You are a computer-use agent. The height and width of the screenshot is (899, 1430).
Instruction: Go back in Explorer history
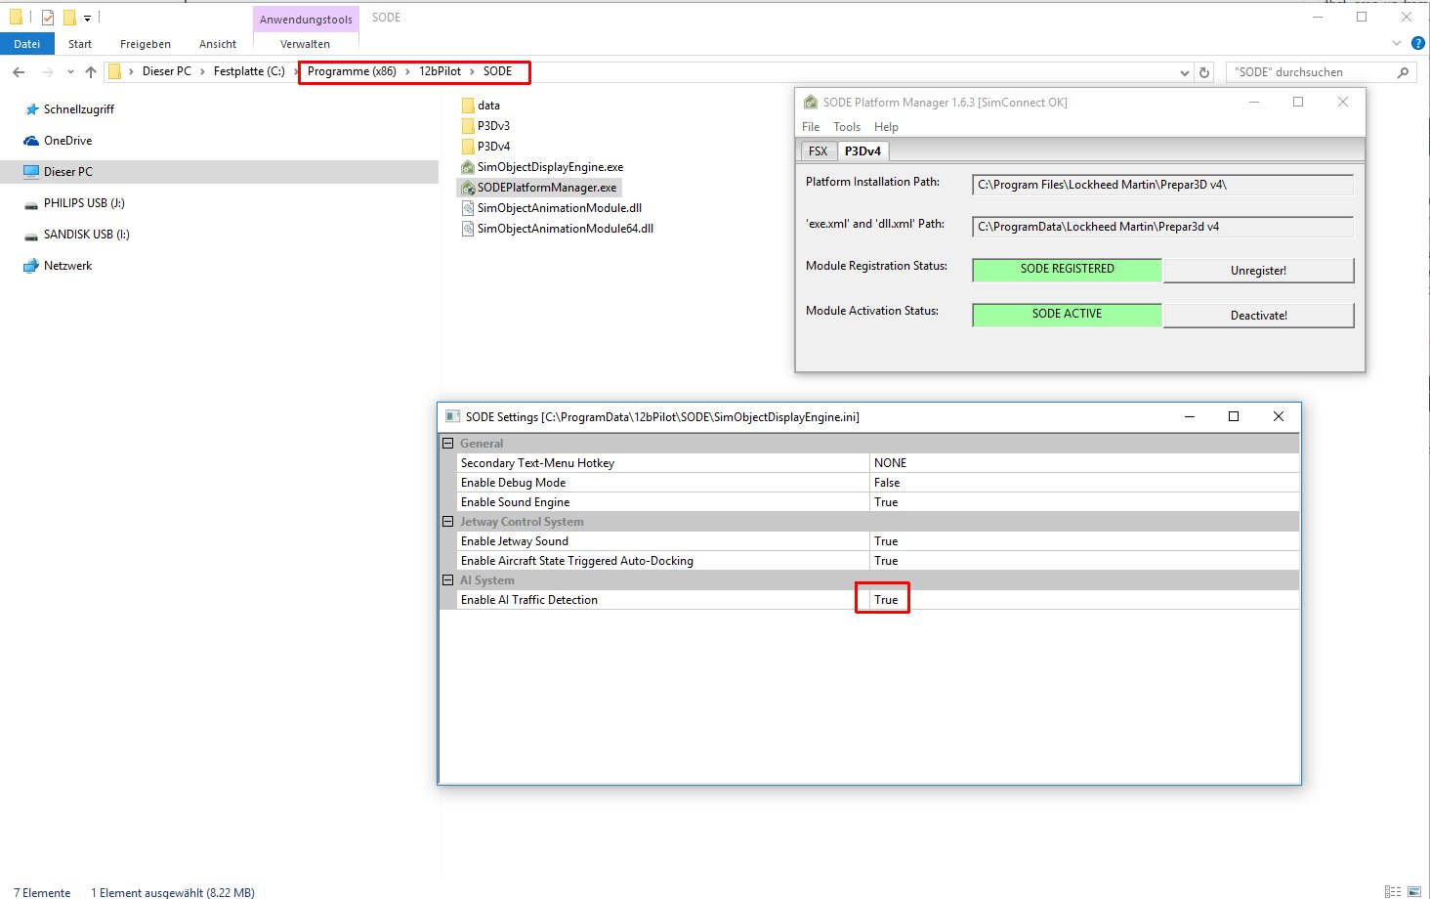[19, 72]
